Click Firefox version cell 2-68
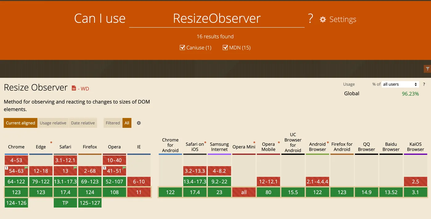 coord(90,171)
